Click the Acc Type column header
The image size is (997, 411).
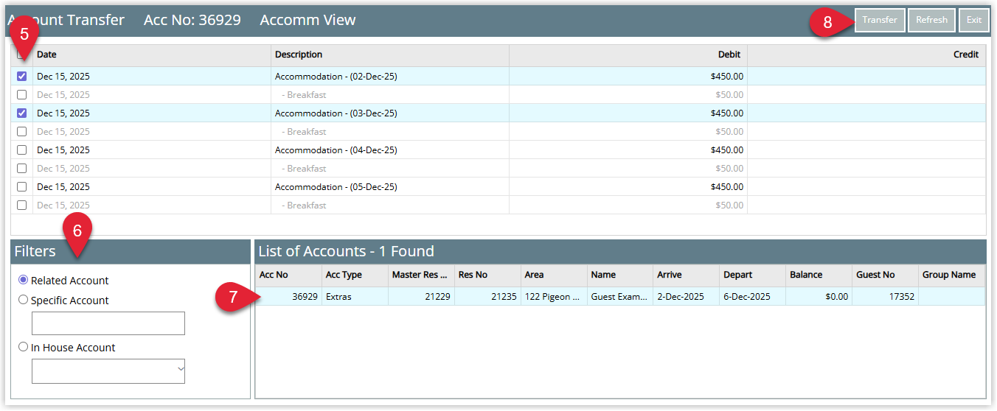pyautogui.click(x=355, y=275)
